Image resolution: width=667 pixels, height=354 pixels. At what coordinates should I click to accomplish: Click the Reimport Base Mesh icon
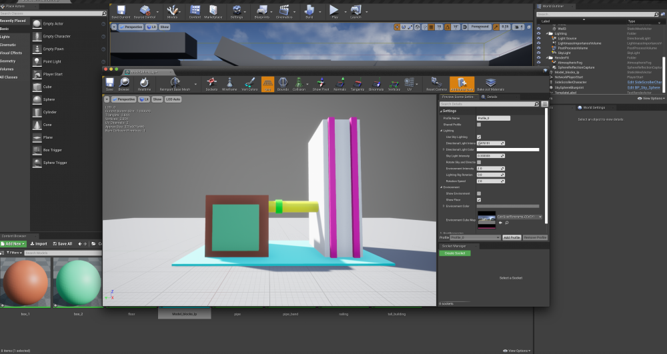click(x=175, y=83)
